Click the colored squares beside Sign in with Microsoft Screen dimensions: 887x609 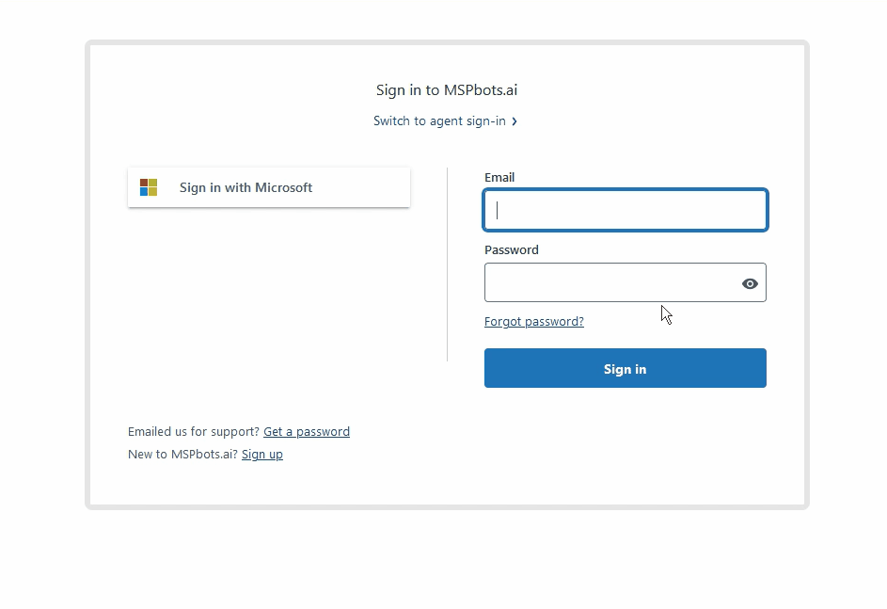tap(148, 186)
